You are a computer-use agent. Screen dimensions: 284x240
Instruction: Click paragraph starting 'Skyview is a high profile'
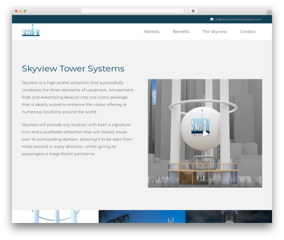click(x=78, y=97)
